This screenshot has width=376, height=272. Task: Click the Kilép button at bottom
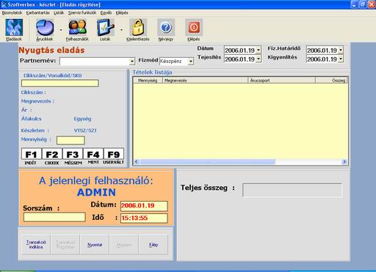pyautogui.click(x=153, y=245)
